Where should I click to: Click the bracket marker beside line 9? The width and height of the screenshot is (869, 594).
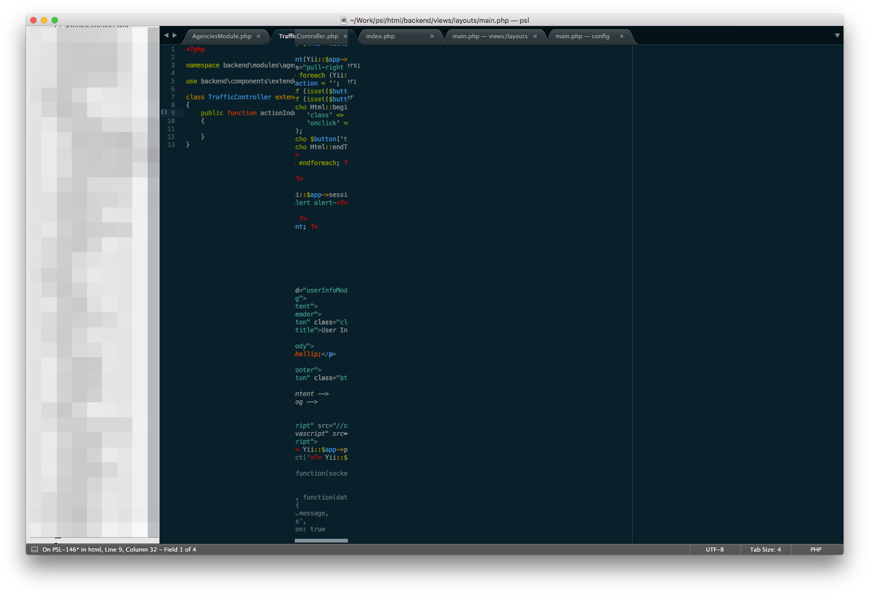click(x=164, y=112)
